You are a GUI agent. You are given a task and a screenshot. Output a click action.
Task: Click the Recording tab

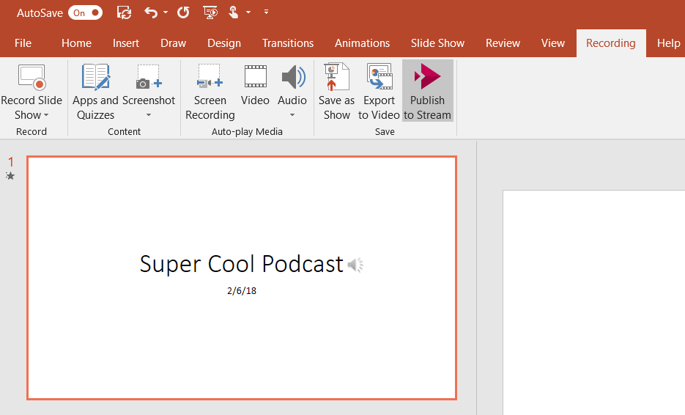[x=611, y=43]
